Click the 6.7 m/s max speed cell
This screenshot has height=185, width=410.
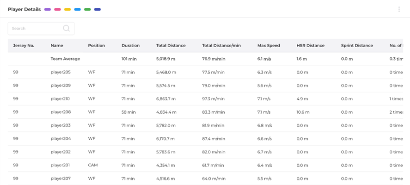pos(264,152)
